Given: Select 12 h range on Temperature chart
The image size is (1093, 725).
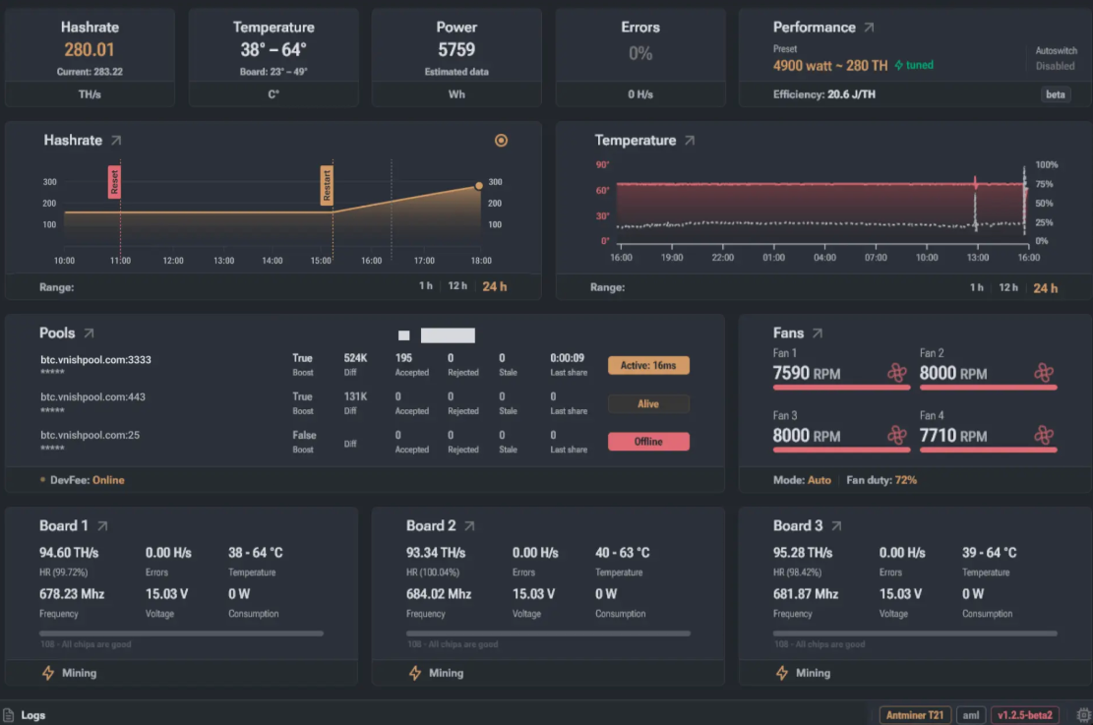Looking at the screenshot, I should (1007, 287).
